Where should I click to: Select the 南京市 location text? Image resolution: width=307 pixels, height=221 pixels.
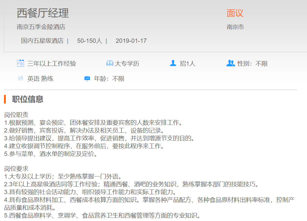(235, 27)
